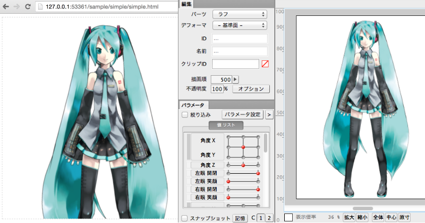Click the 縮小 zoom out button
Screen dimensions: 425x223
(x=362, y=217)
